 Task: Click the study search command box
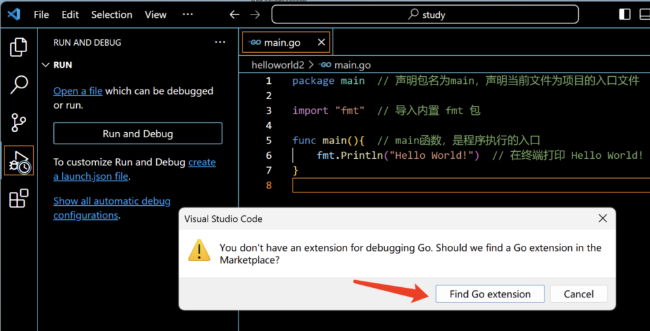pos(425,15)
